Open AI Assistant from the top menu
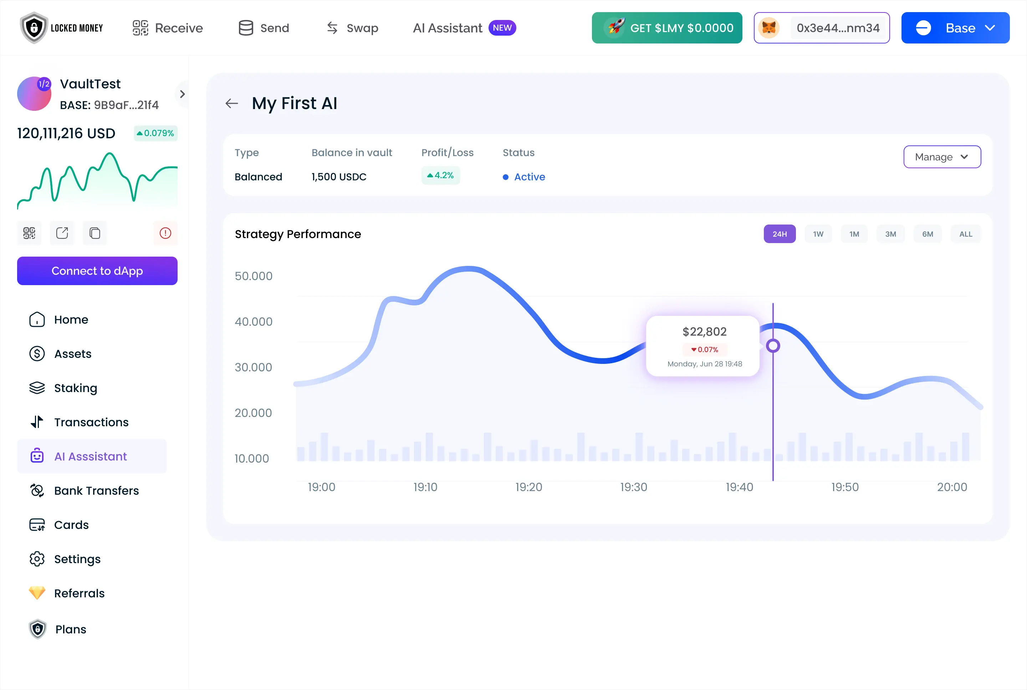 pyautogui.click(x=447, y=28)
